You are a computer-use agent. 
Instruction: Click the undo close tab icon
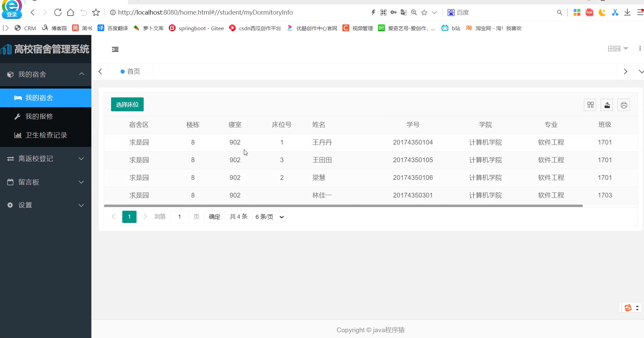tap(84, 13)
